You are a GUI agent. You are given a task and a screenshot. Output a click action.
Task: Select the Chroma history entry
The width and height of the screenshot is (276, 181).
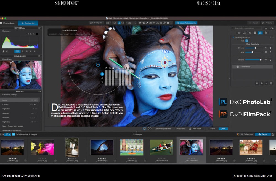[20, 105]
